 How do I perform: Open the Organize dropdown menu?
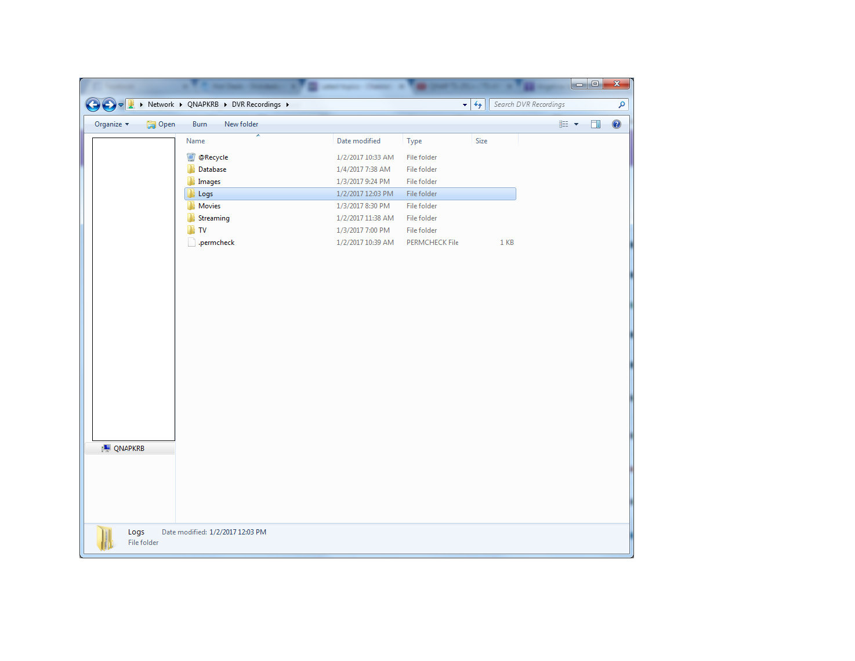tap(111, 124)
